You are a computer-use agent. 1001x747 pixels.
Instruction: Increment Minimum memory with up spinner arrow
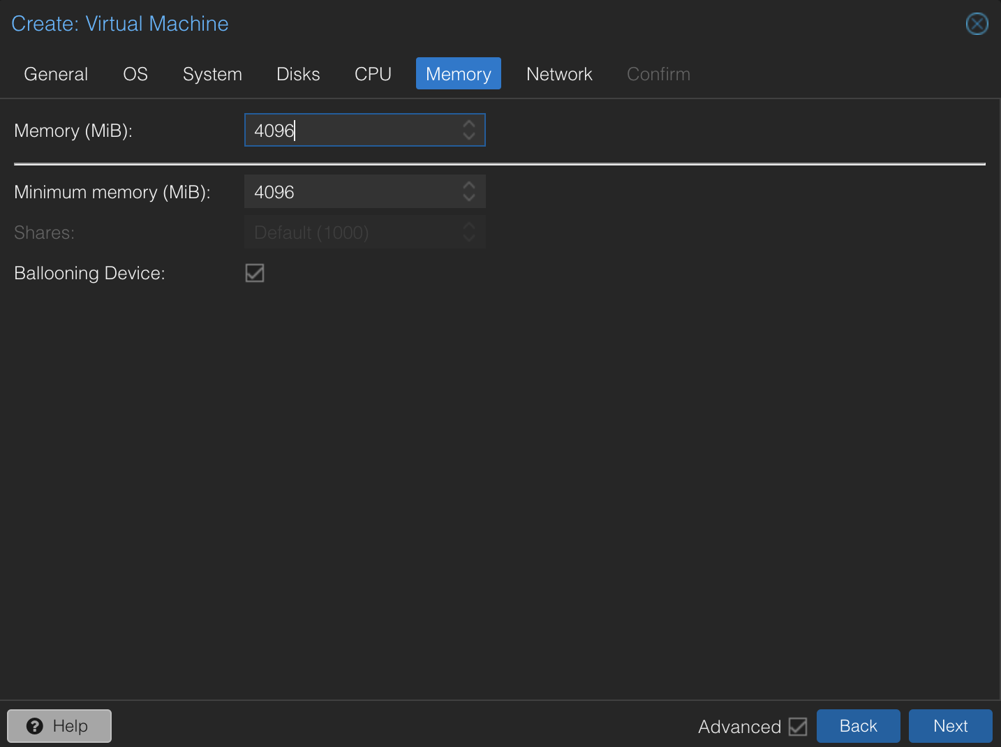tap(468, 186)
